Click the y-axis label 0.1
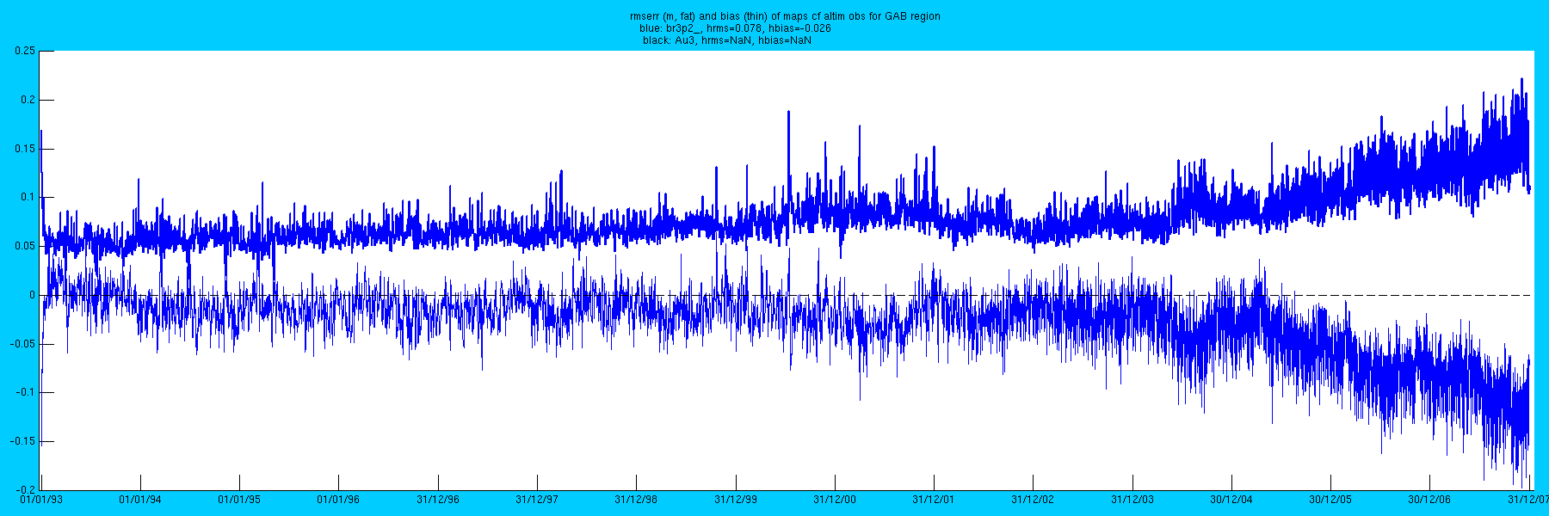 click(28, 197)
